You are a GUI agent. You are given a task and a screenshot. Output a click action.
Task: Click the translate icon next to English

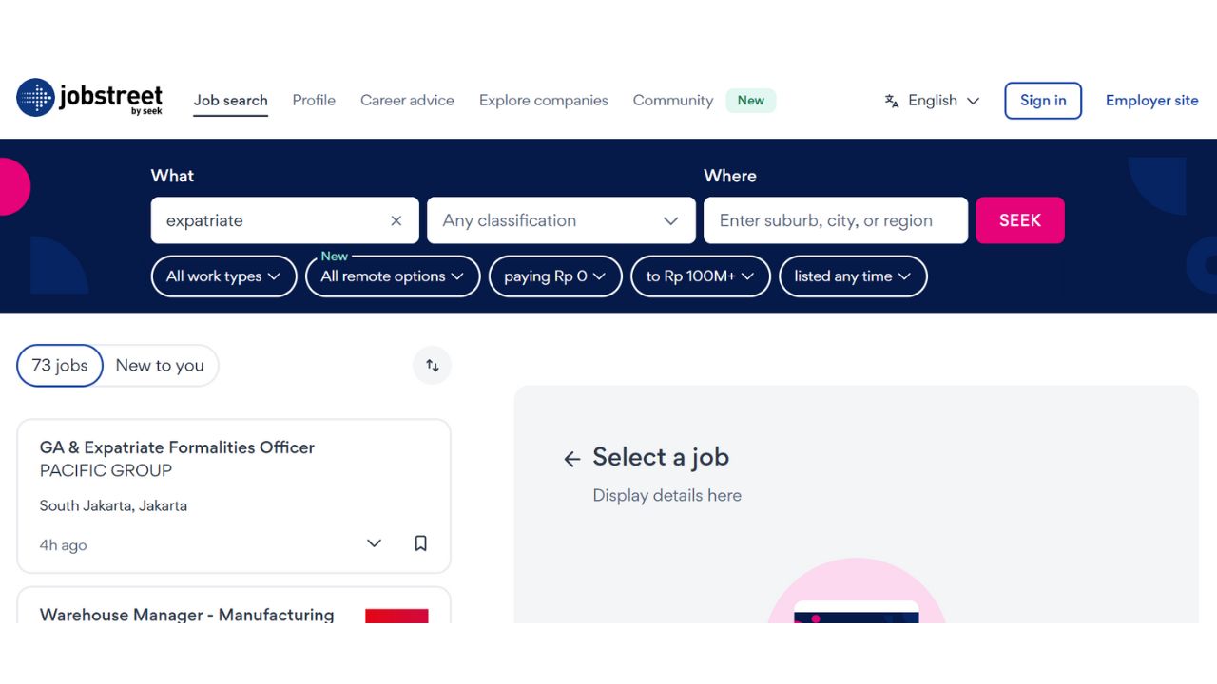[x=891, y=100]
